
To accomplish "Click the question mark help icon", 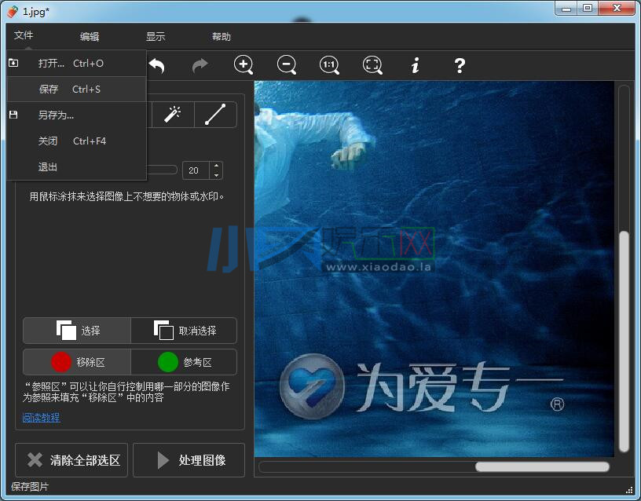I will (x=460, y=66).
